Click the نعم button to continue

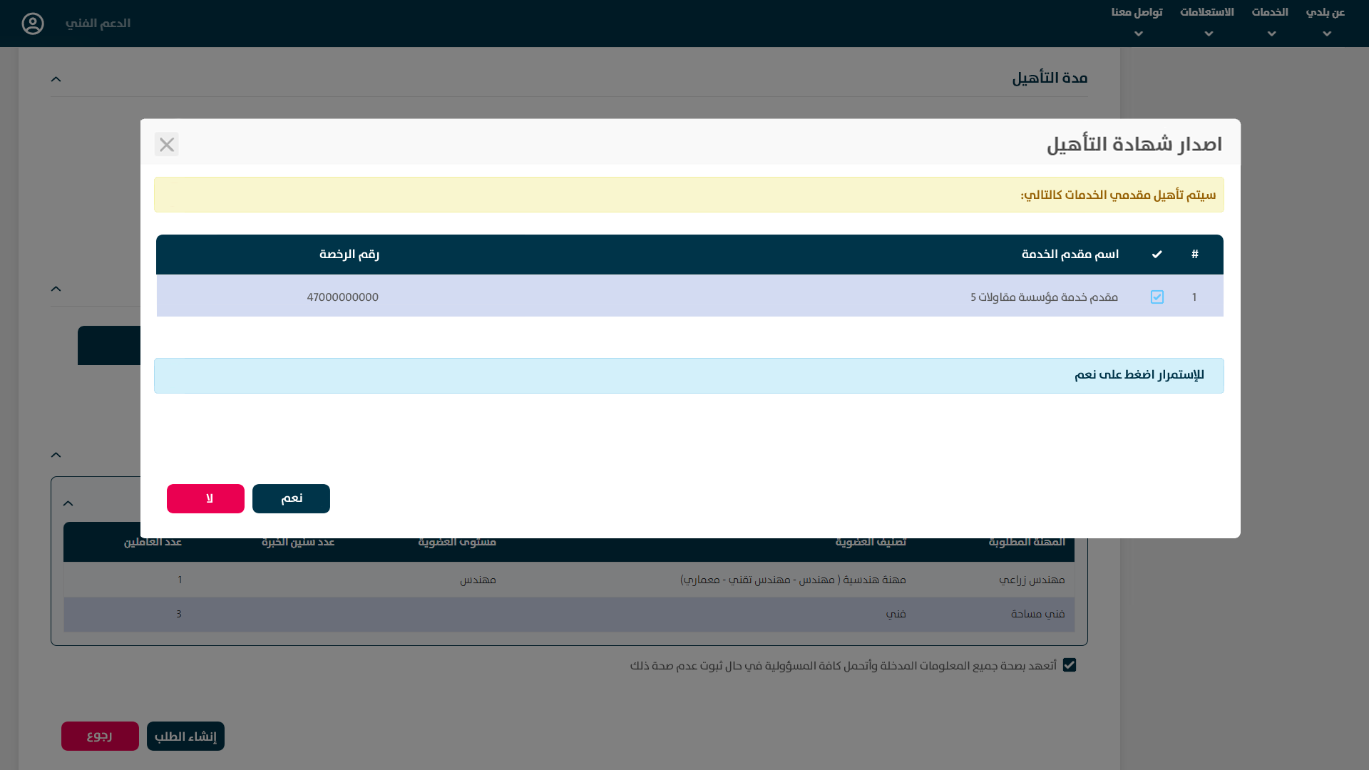point(291,498)
